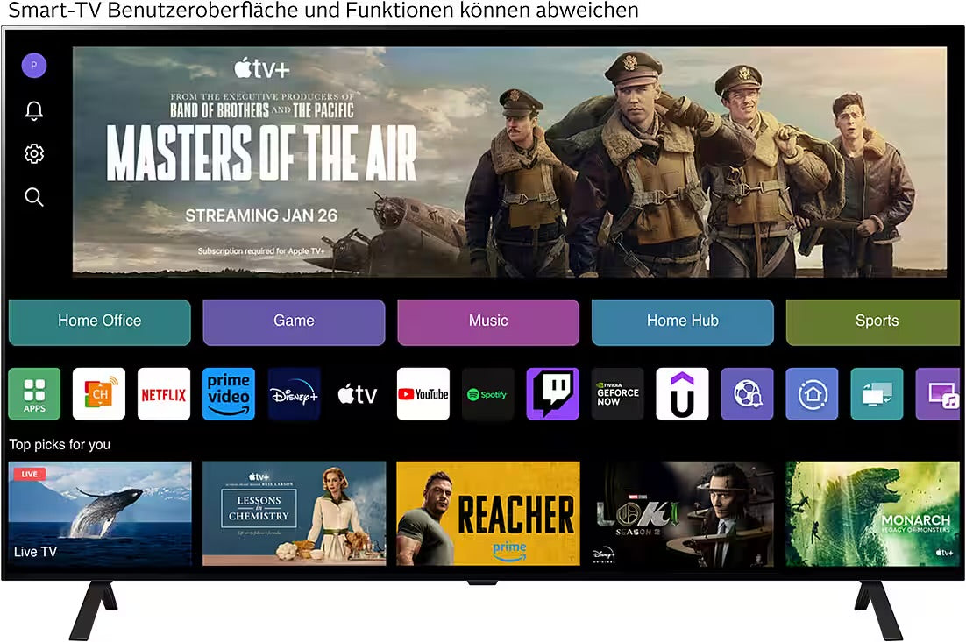966x642 pixels.
Task: Launch the Prime Video app
Action: [229, 394]
